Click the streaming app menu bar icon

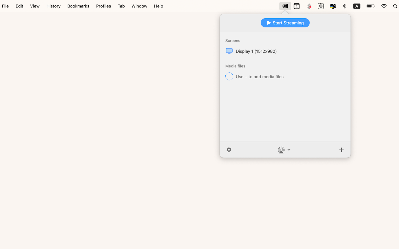click(285, 6)
